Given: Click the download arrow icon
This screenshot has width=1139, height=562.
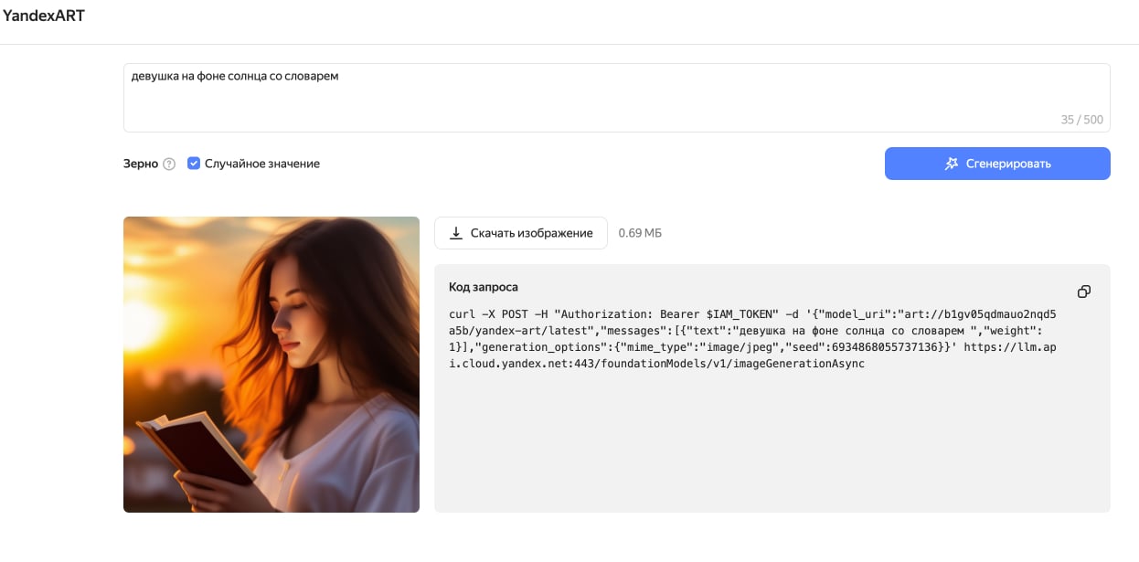Looking at the screenshot, I should pos(456,233).
